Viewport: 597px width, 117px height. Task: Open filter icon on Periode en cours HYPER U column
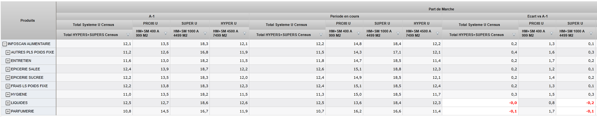[x=437, y=33]
